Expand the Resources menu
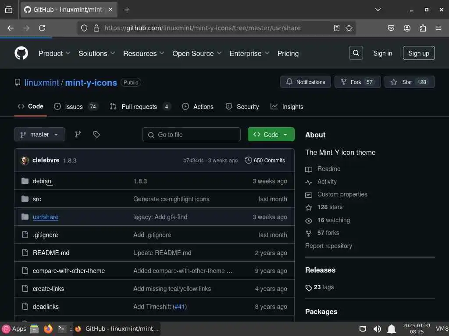The height and width of the screenshot is (336, 449). tap(144, 53)
